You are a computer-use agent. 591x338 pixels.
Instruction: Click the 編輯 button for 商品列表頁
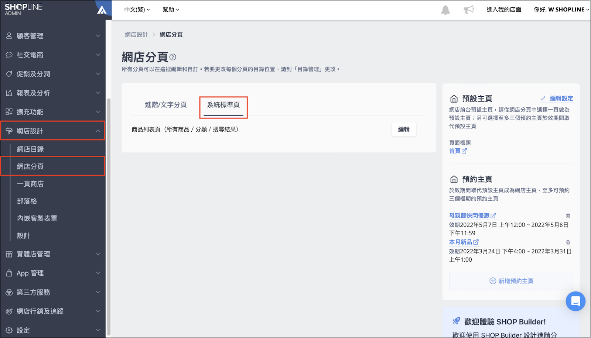[x=404, y=130]
